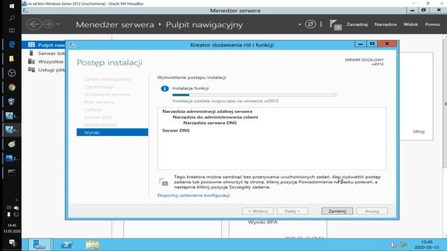Open the Narzędzia menu
The height and width of the screenshot is (251, 447).
coord(386,24)
